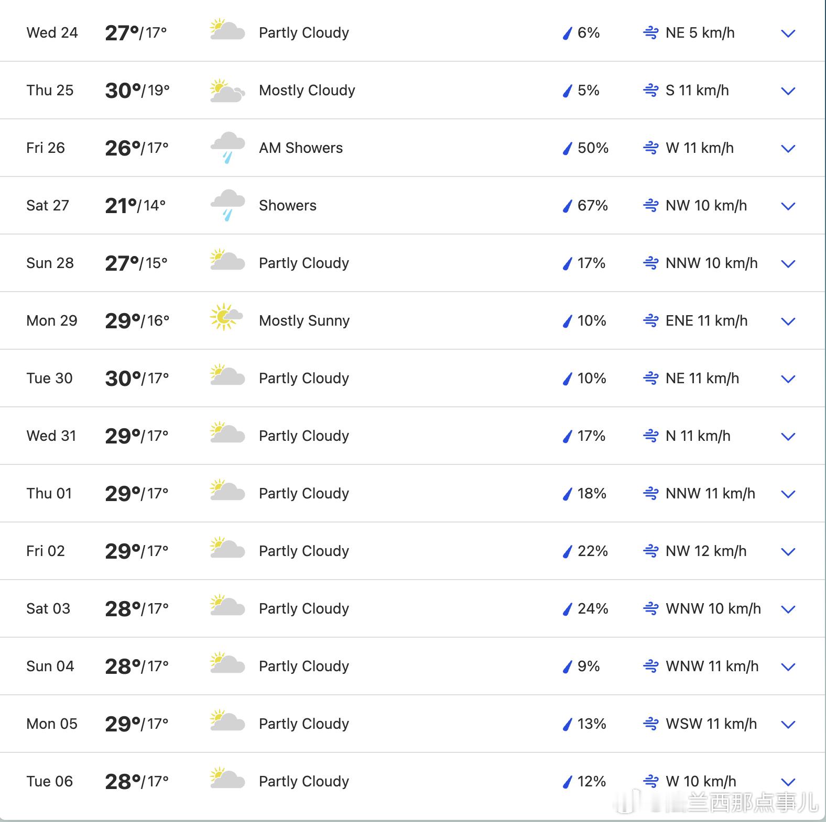Image resolution: width=826 pixels, height=822 pixels.
Task: Expand the Mon 05 forecast chevron
Action: [788, 725]
